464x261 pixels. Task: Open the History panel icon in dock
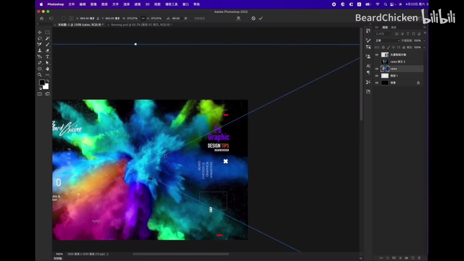point(368,31)
